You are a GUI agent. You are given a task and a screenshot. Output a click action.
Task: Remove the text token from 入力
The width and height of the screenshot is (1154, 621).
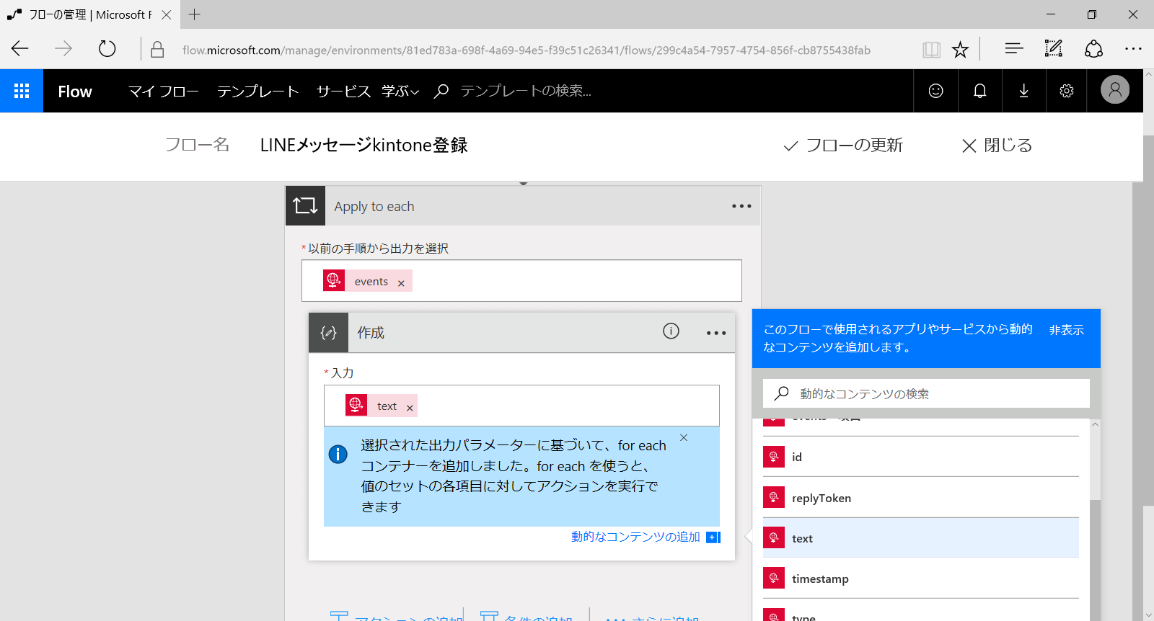tap(410, 408)
